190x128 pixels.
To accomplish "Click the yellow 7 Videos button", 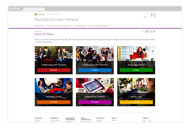I will [x=136, y=102].
